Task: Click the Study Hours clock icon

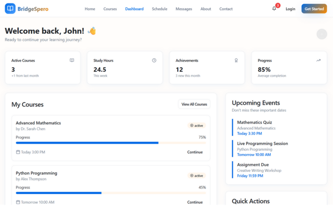Action: point(154,60)
